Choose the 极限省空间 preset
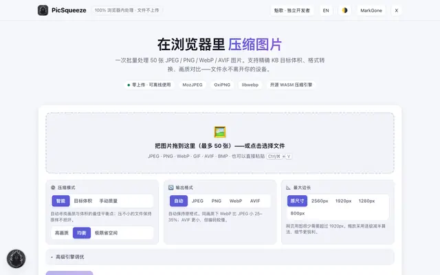 [106, 233]
